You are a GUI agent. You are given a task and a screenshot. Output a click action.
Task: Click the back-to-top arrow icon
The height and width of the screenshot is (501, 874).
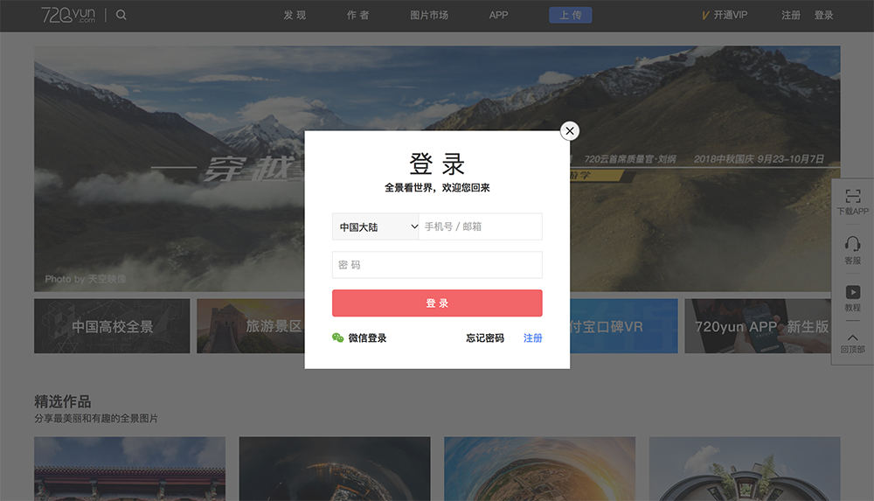[852, 337]
